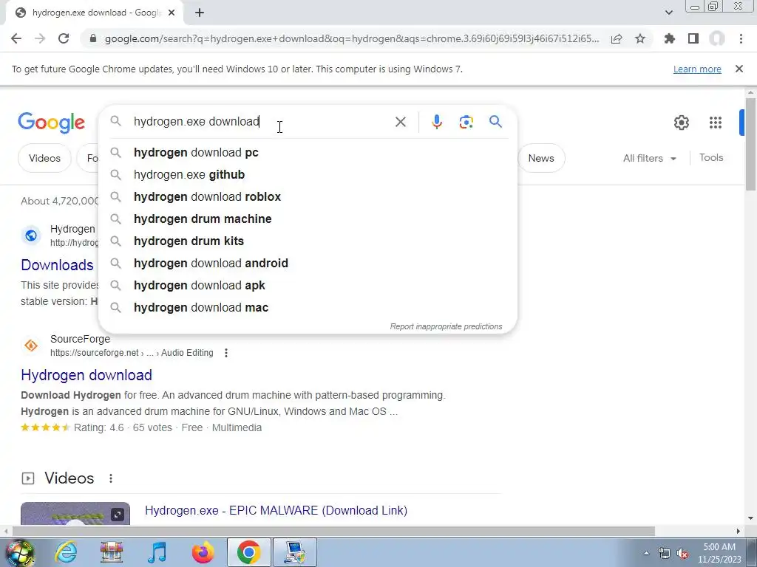Focus the Google search input field
This screenshot has width=757, height=567.
tap(261, 122)
